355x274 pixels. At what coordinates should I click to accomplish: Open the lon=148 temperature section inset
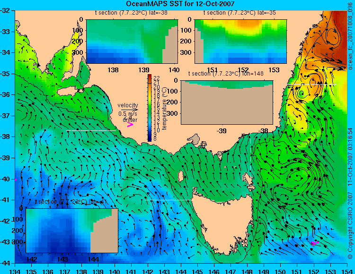point(227,103)
